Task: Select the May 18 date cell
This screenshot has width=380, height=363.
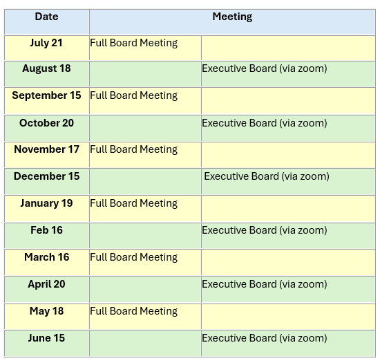Action: (47, 317)
